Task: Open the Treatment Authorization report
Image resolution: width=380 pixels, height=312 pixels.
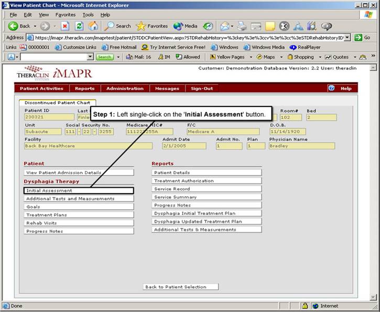Action: 207,181
